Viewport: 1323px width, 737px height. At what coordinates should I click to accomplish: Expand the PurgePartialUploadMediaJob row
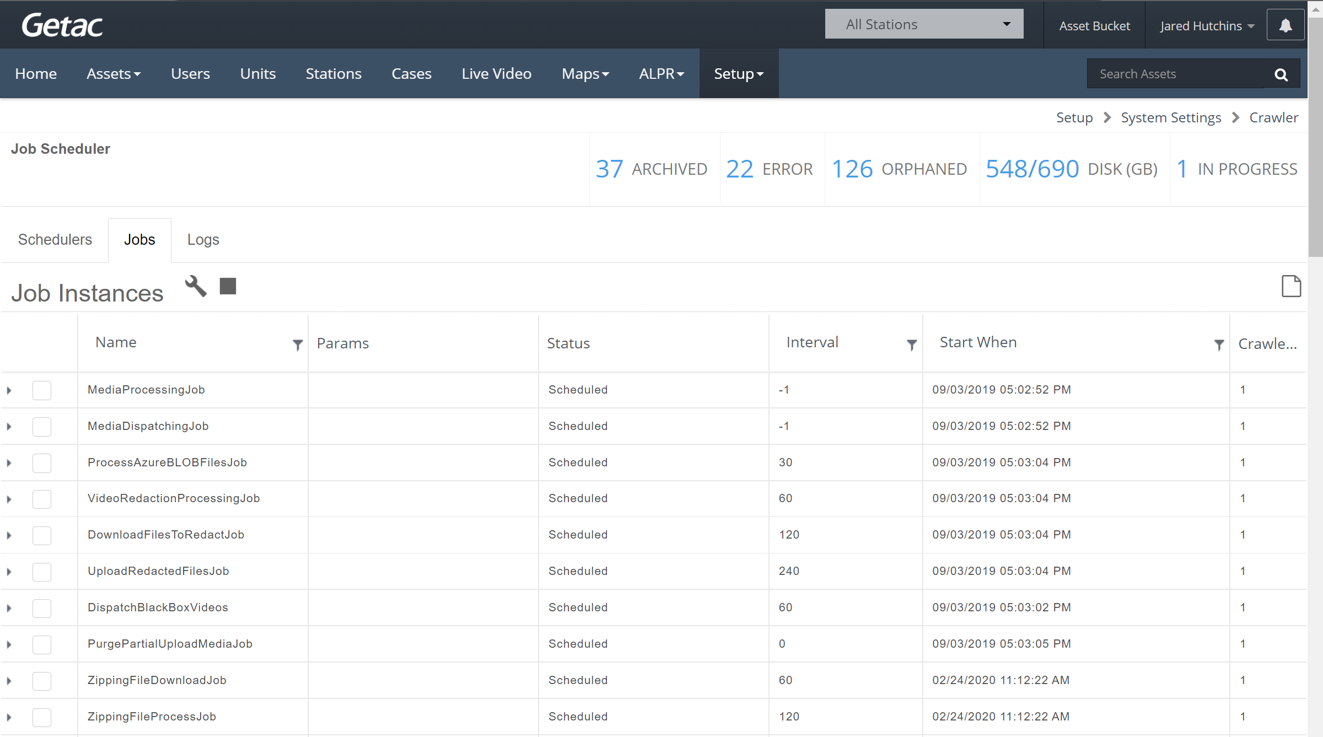click(x=9, y=644)
